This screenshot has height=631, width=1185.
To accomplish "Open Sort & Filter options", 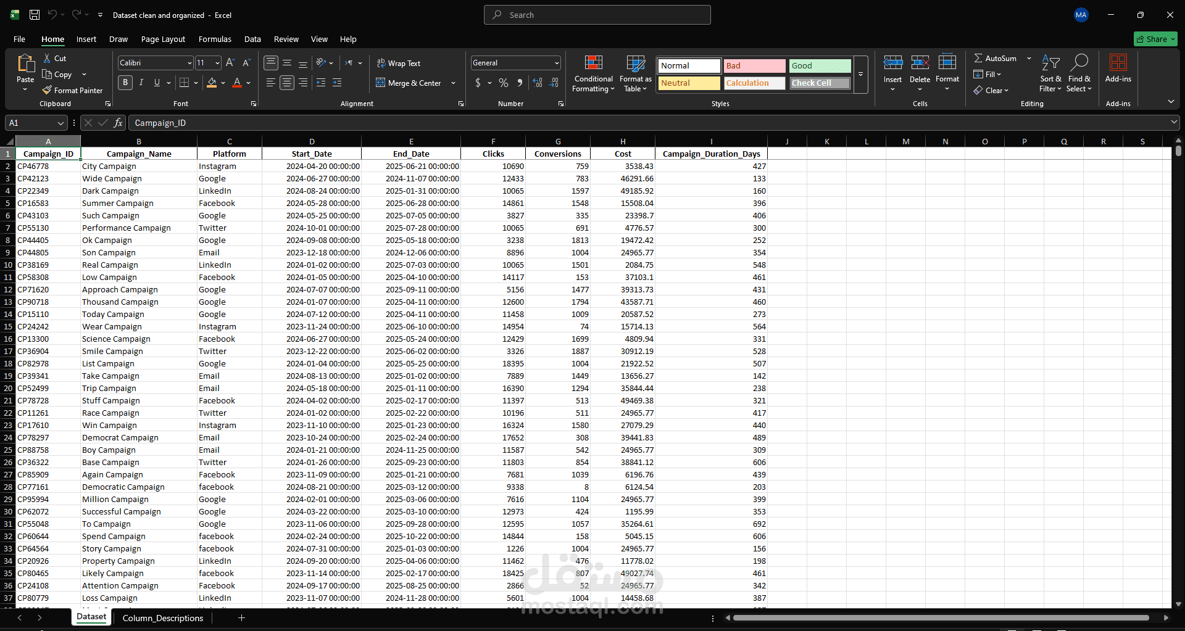I will (1050, 74).
